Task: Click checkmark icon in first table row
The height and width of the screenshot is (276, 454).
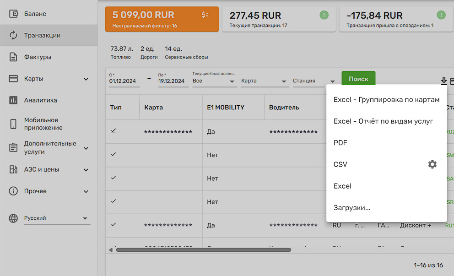Action: [x=113, y=131]
